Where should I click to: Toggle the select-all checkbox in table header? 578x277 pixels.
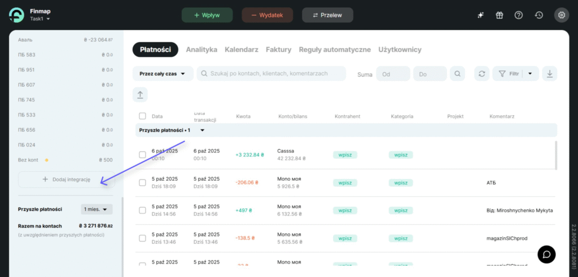142,117
